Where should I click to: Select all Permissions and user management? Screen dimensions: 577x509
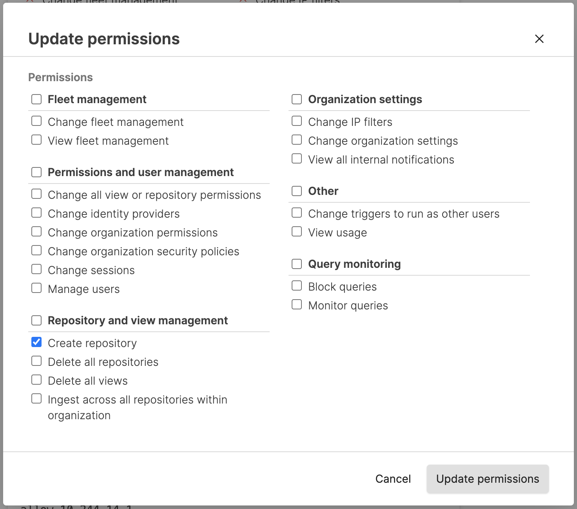coord(36,172)
